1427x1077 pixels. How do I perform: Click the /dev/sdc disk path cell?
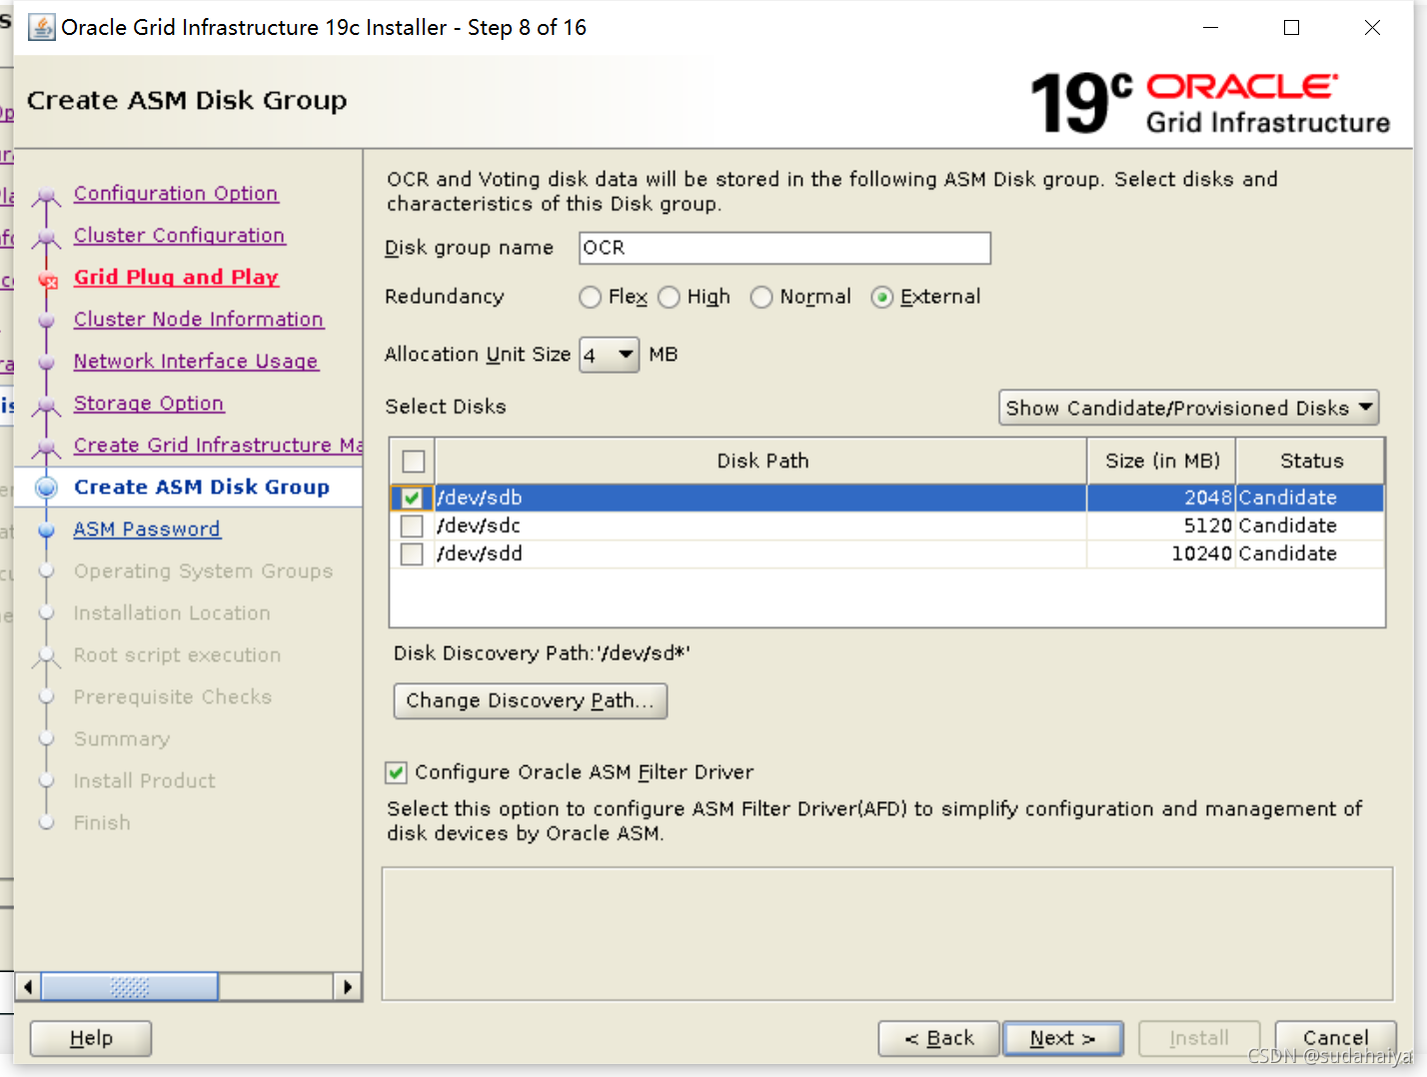click(759, 526)
